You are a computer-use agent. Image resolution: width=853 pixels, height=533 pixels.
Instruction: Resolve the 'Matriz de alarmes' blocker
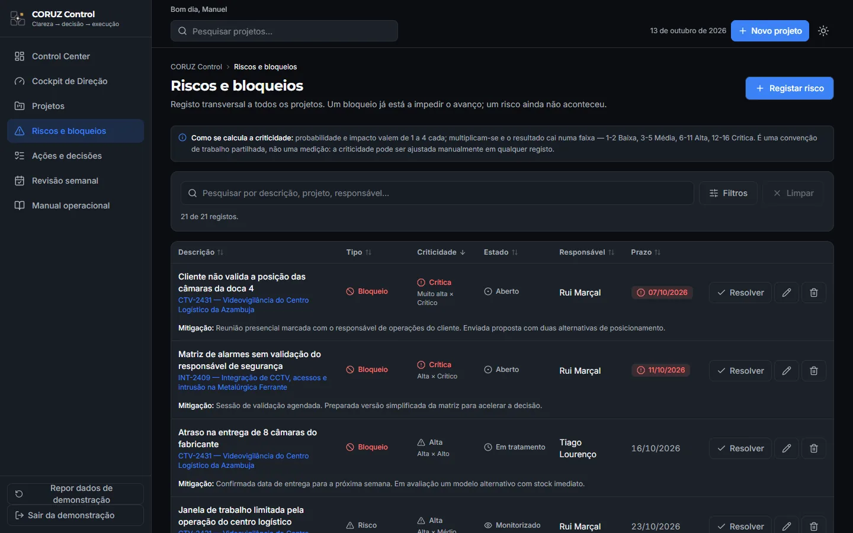pos(740,371)
